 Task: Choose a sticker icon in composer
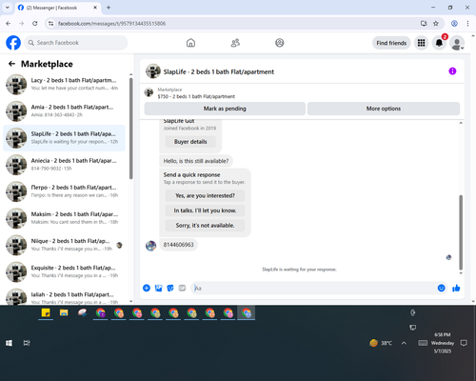[170, 288]
